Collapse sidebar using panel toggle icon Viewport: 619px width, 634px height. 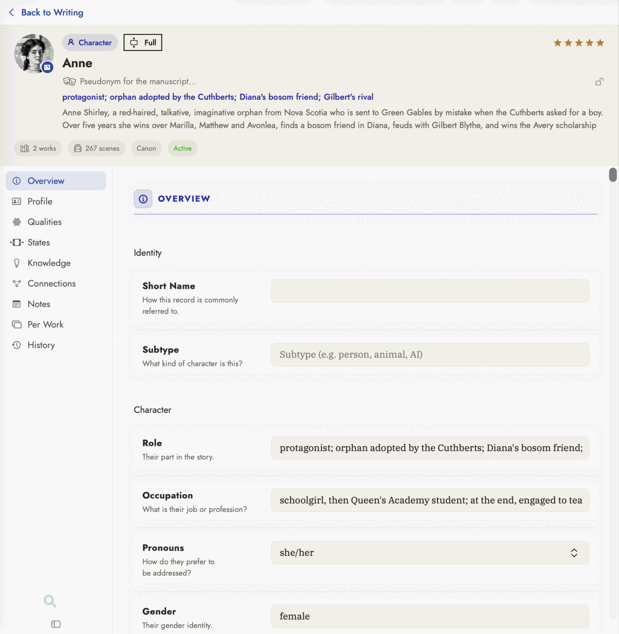(x=56, y=624)
